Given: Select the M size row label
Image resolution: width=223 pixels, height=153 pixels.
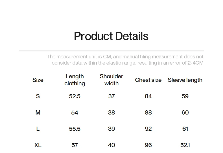Looking at the screenshot, I should click(38, 113).
